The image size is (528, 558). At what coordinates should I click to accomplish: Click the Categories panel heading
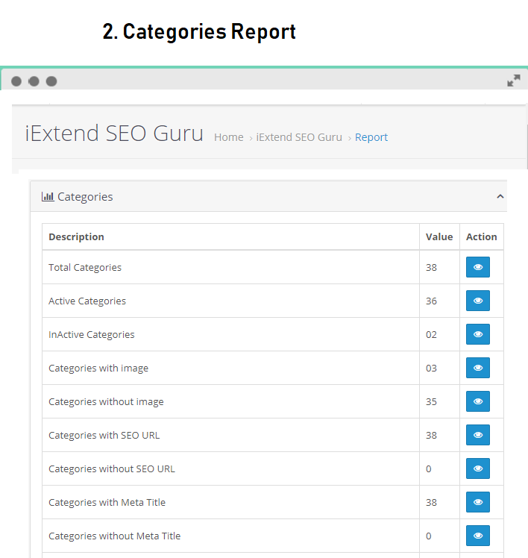85,197
